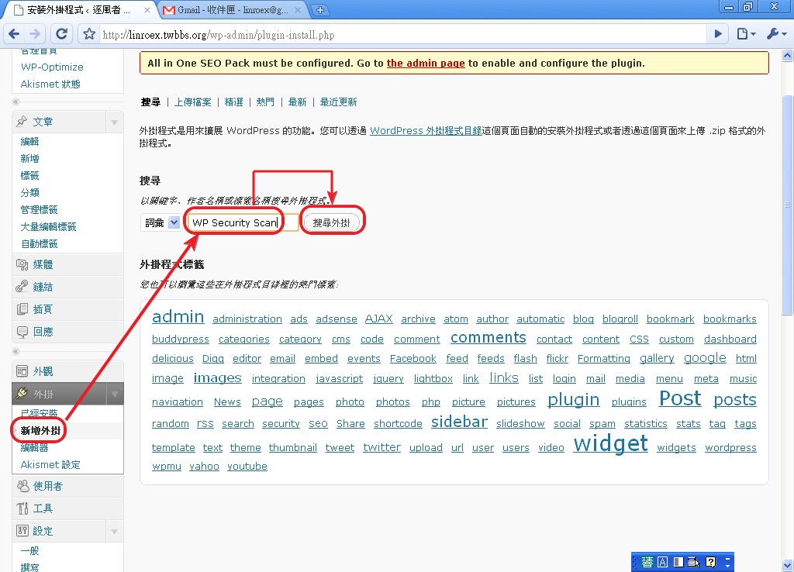Image resolution: width=794 pixels, height=572 pixels.
Task: Open WordPress 外掛程式目錄 link
Action: (x=426, y=130)
